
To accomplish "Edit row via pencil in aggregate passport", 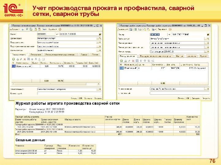I will click(129, 61).
